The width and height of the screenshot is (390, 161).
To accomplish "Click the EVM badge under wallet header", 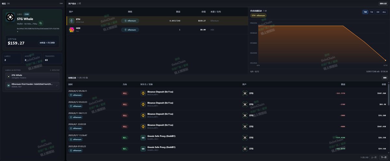I will (27, 14).
